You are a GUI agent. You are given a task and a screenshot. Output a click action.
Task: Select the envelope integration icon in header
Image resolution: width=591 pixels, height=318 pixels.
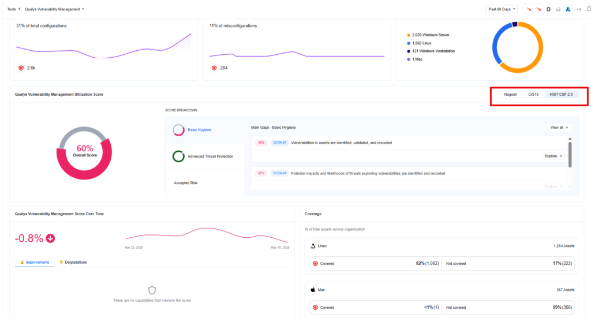[x=558, y=9]
